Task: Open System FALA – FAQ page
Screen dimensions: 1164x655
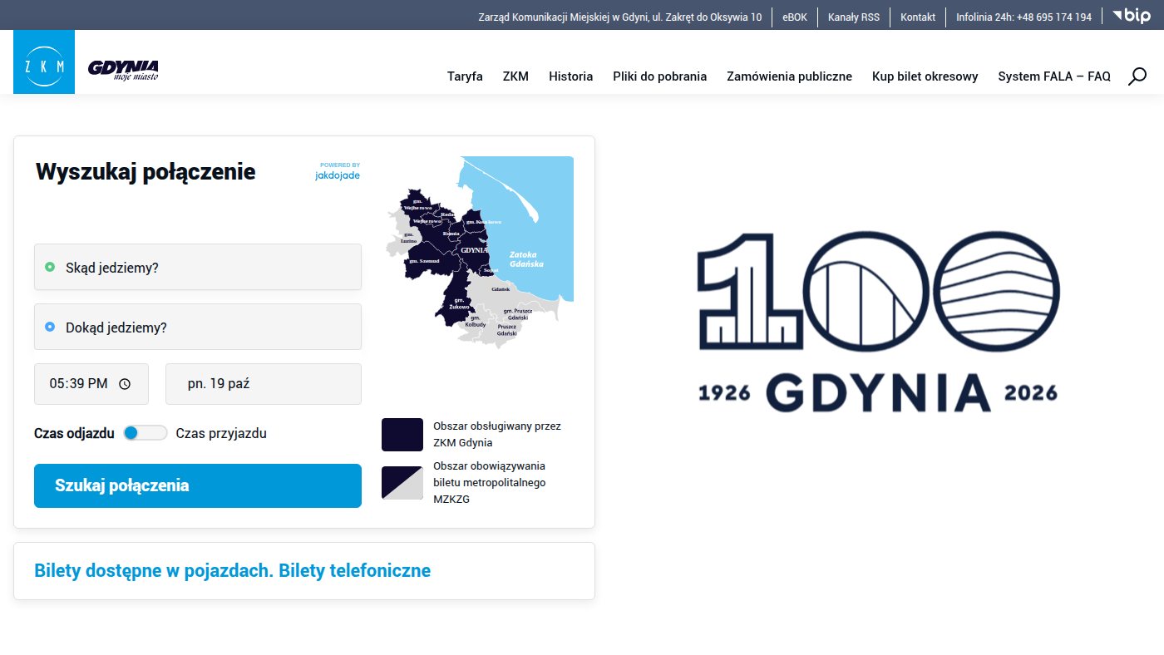Action: coord(1054,76)
